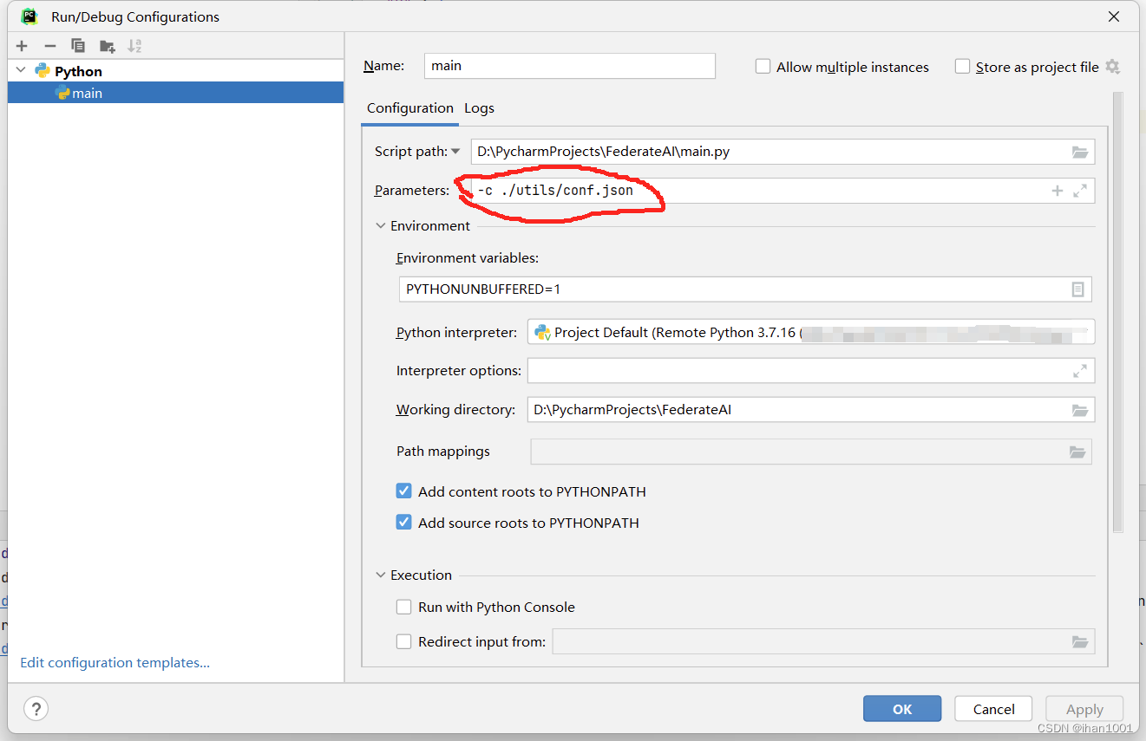This screenshot has height=741, width=1146.
Task: Switch to the Configuration tab
Action: tap(409, 108)
